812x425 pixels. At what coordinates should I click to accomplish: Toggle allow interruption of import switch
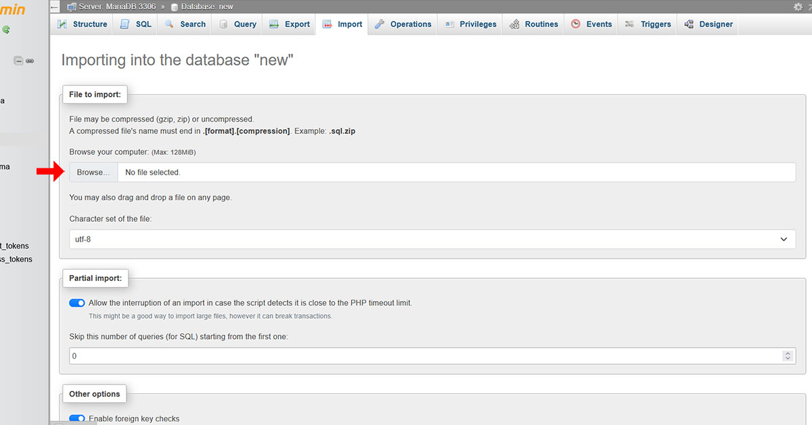[x=77, y=303]
